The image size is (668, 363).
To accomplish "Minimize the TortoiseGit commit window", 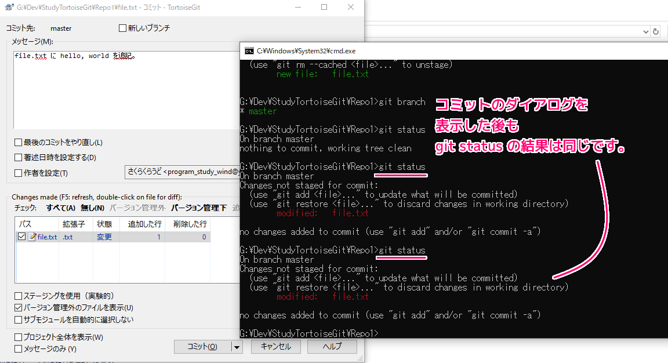I will point(297,8).
